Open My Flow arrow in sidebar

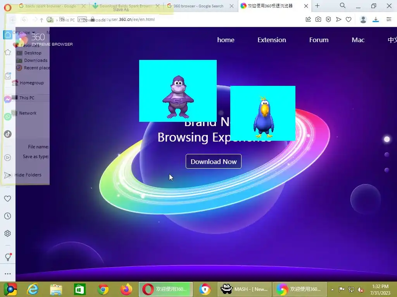pyautogui.click(x=8, y=175)
